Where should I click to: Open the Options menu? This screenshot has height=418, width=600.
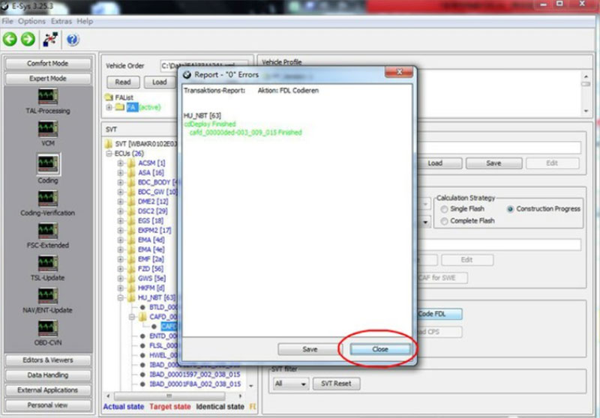point(31,22)
